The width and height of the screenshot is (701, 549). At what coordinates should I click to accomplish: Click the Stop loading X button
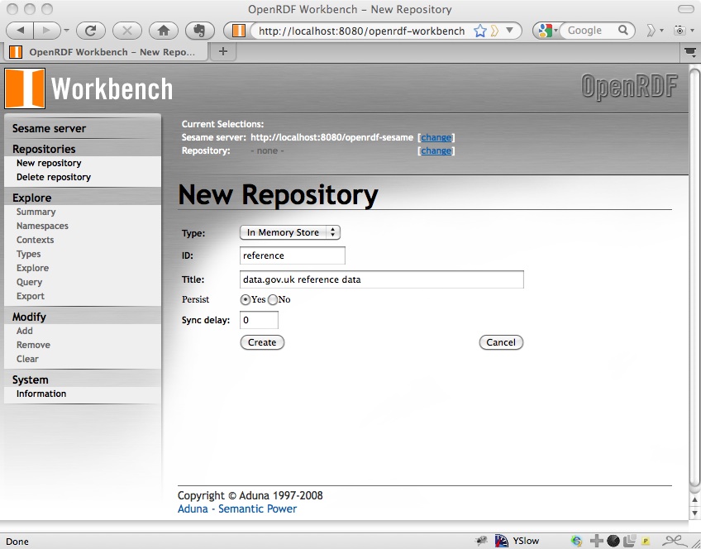(127, 31)
